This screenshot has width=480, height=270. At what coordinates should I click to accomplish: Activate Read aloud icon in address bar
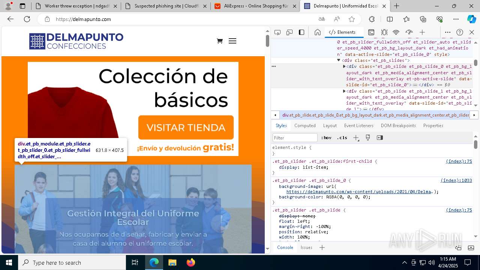click(x=337, y=19)
